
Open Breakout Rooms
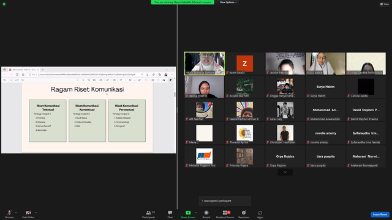(x=225, y=214)
